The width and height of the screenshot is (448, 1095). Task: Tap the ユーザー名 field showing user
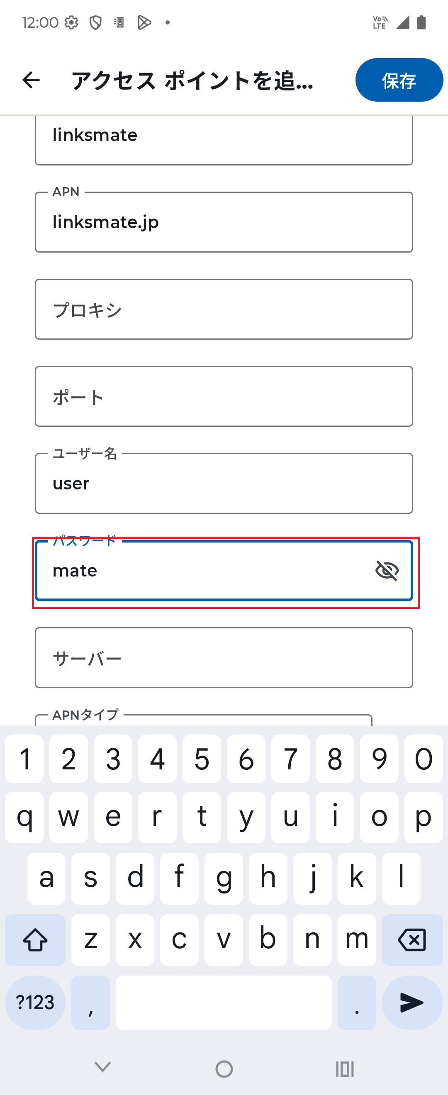pyautogui.click(x=224, y=484)
